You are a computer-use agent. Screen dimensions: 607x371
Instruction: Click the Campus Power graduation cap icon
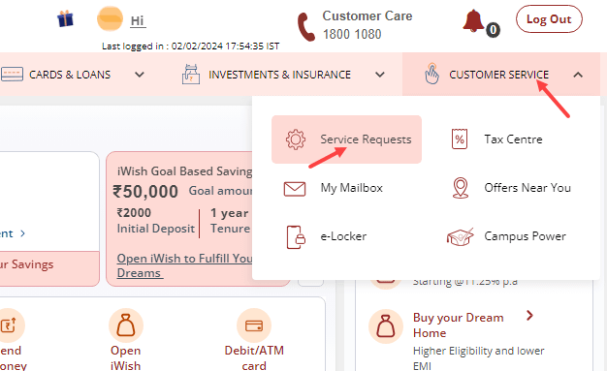(x=460, y=236)
